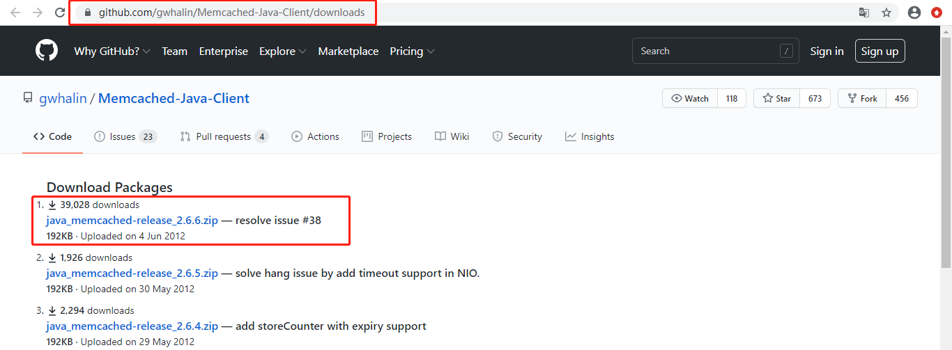The width and height of the screenshot is (952, 350).
Task: Click the padlock site info icon
Action: 87,13
